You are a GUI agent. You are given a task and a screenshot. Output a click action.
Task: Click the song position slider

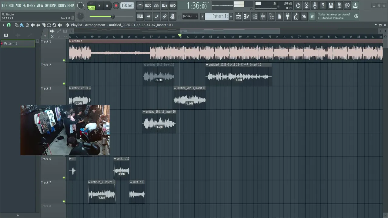pos(111,16)
